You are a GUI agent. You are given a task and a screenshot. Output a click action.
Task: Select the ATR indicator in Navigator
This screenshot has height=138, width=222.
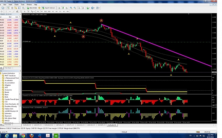6,88
